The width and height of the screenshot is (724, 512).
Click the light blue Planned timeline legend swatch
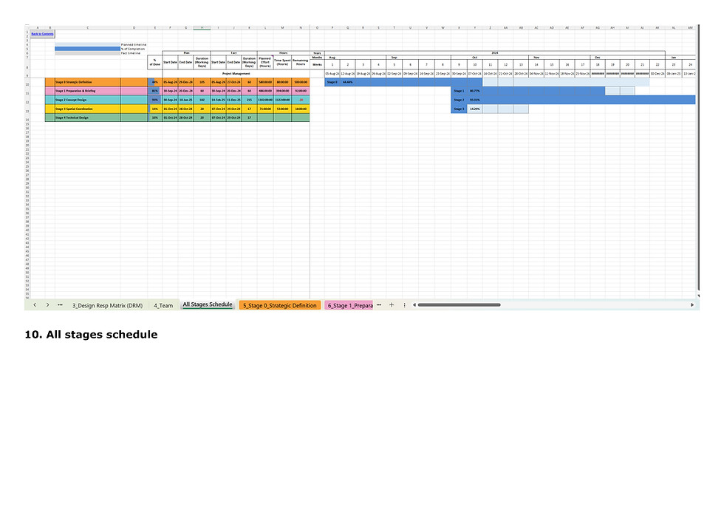point(87,44)
